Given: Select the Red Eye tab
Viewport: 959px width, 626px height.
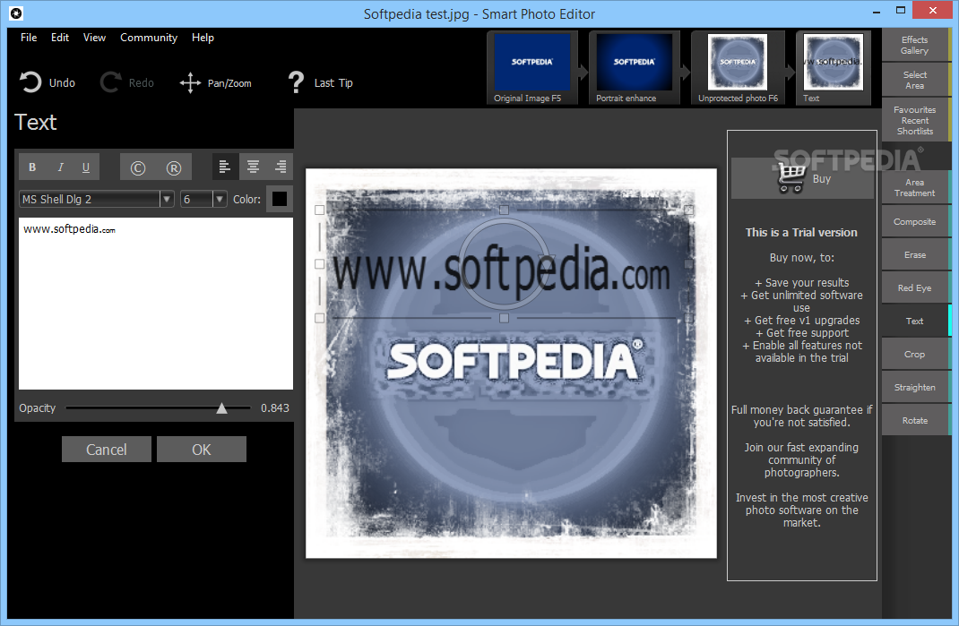Looking at the screenshot, I should (x=915, y=288).
